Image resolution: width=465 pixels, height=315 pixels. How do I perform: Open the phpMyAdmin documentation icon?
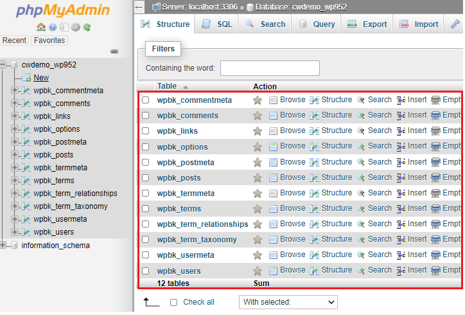[64, 27]
